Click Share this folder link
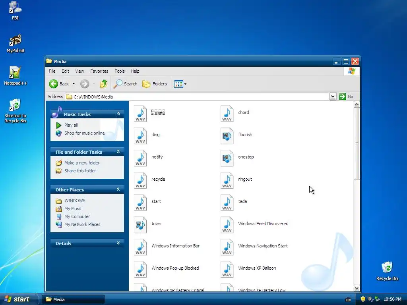This screenshot has width=407, height=305. [x=80, y=171]
